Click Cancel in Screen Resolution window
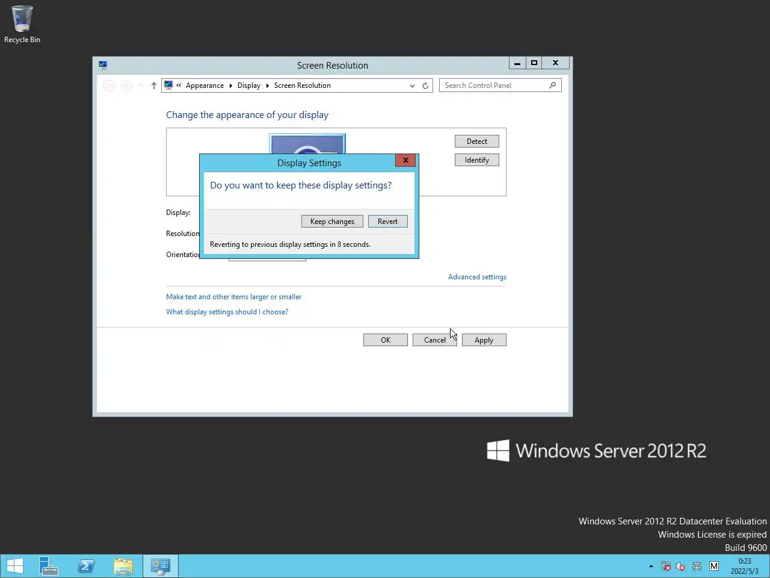Screen dimensions: 770x578 [435, 340]
